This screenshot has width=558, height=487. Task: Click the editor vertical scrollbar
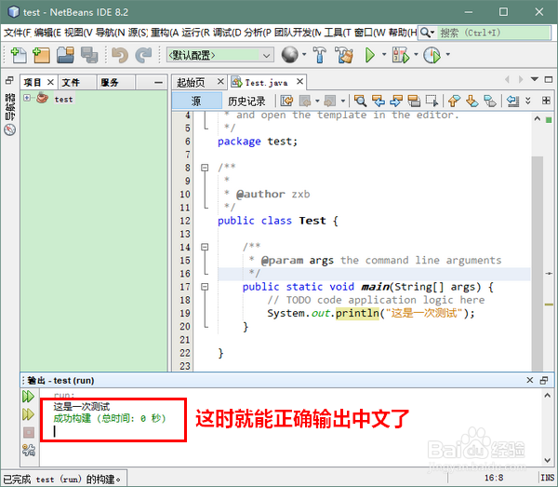coord(538,262)
